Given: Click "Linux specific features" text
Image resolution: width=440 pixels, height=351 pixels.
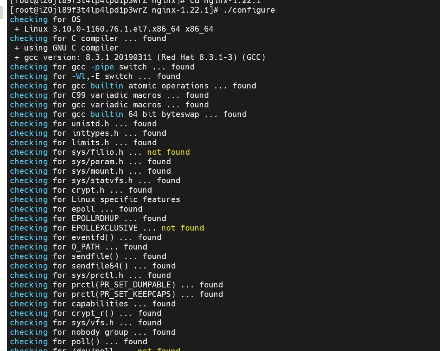Looking at the screenshot, I should [126, 199].
